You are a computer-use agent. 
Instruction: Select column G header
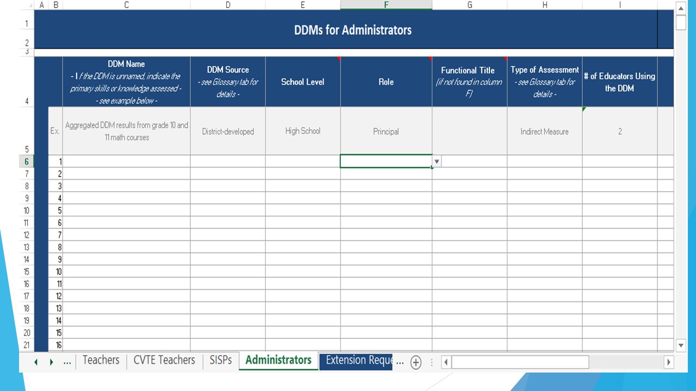470,5
